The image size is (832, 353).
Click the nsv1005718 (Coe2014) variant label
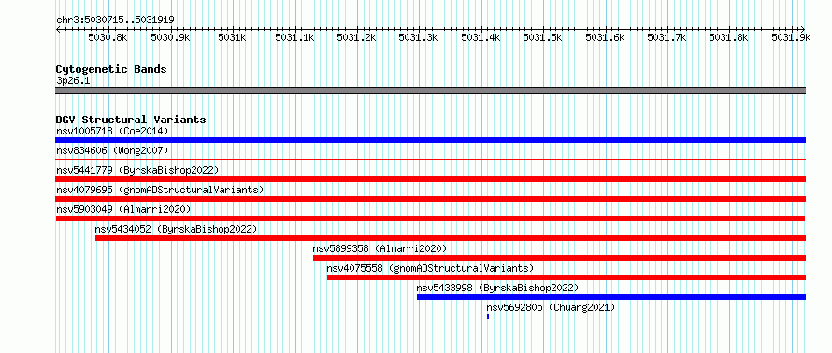[112, 131]
